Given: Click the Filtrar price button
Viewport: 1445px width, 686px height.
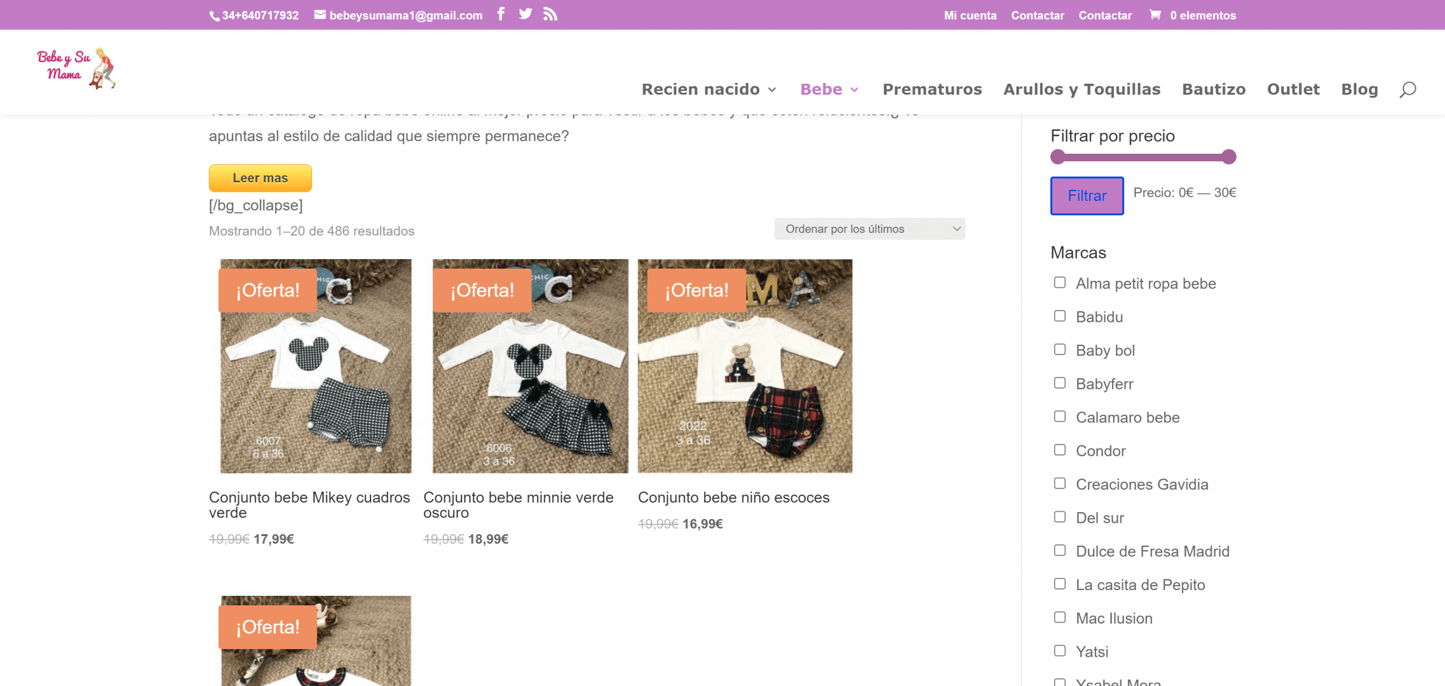Looking at the screenshot, I should pos(1087,196).
